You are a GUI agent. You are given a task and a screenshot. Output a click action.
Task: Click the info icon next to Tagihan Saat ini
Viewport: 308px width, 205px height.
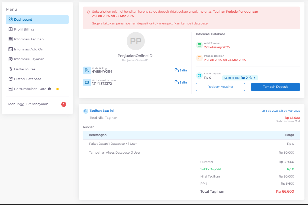click(86, 111)
